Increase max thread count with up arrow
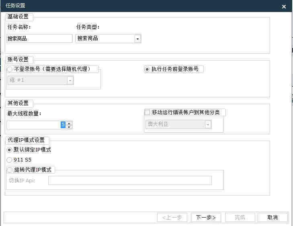This screenshot has width=293, height=226. coord(69,123)
